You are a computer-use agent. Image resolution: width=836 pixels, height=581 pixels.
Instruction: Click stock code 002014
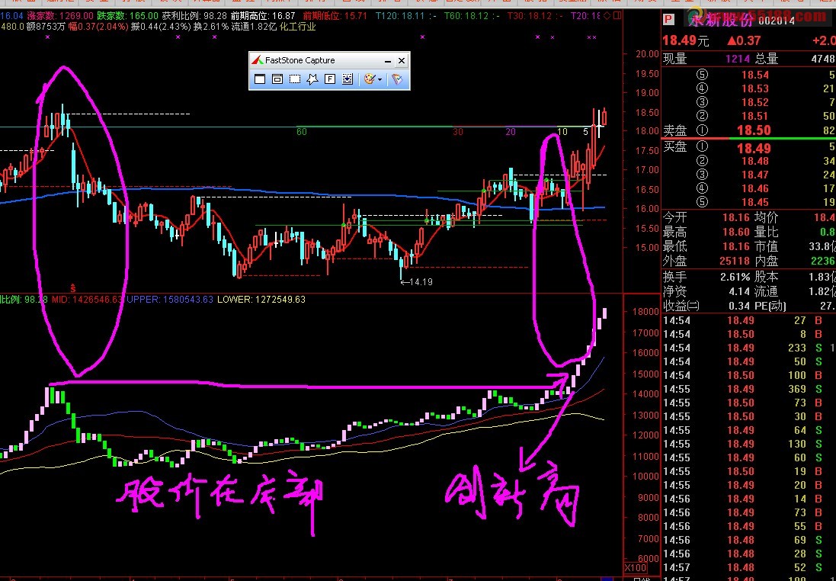[777, 21]
